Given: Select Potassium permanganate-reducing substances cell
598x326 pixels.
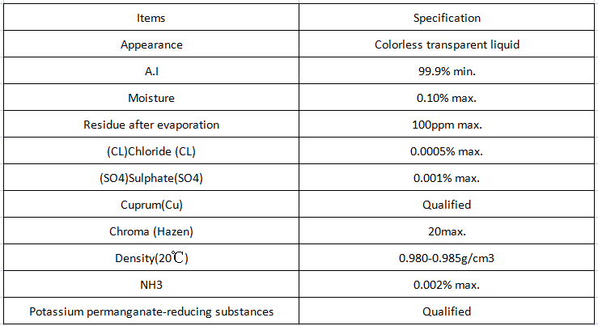Looking at the screenshot, I should coord(151,311).
